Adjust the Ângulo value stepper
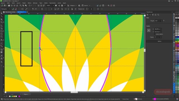Image resolution: width=179 pixels, height=101 pixels. click(161, 21)
